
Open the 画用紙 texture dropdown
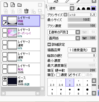tap(78, 38)
